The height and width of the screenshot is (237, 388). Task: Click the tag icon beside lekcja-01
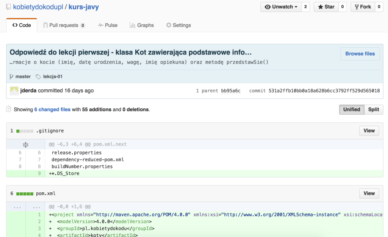[38, 76]
